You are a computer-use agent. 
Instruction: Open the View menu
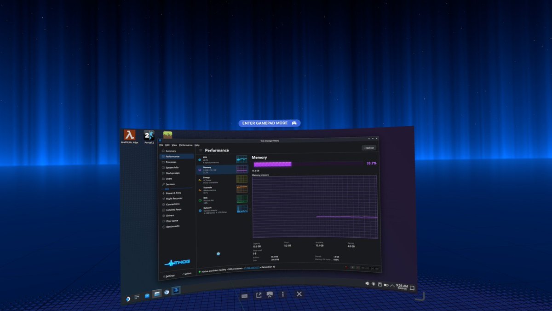pos(174,145)
